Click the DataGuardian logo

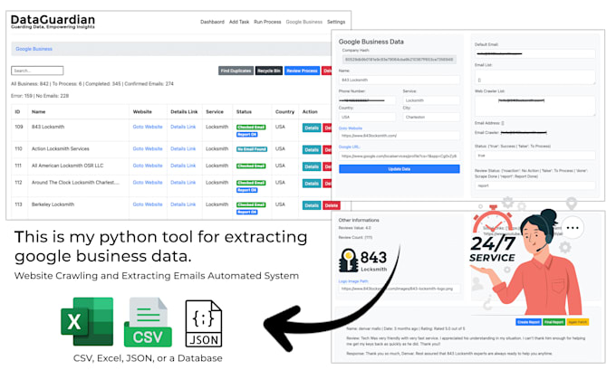53,22
